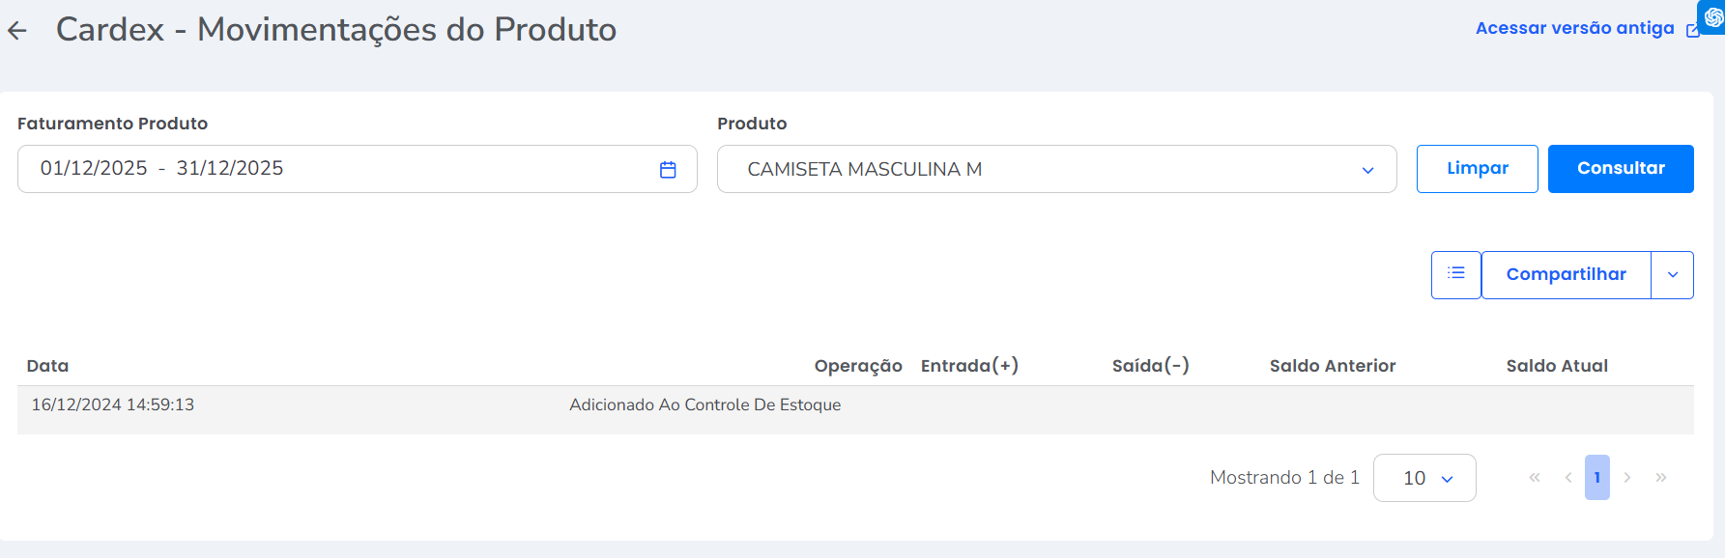The width and height of the screenshot is (1725, 558).
Task: Go to the first page arrow
Action: click(1535, 478)
